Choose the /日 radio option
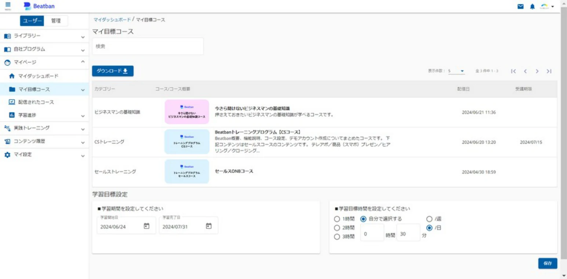 click(429, 228)
